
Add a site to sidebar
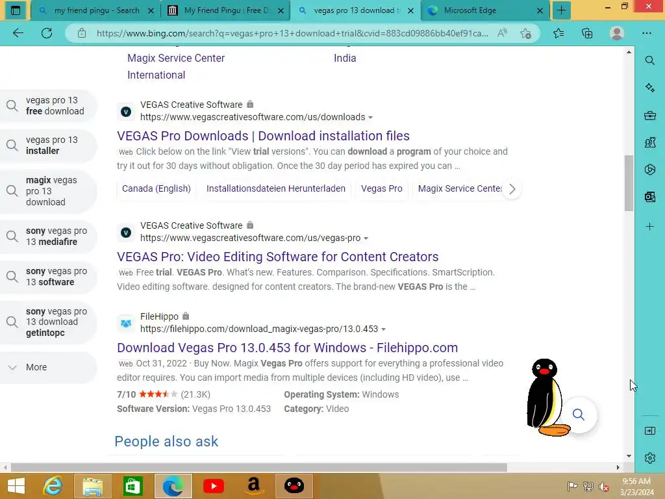[649, 227]
